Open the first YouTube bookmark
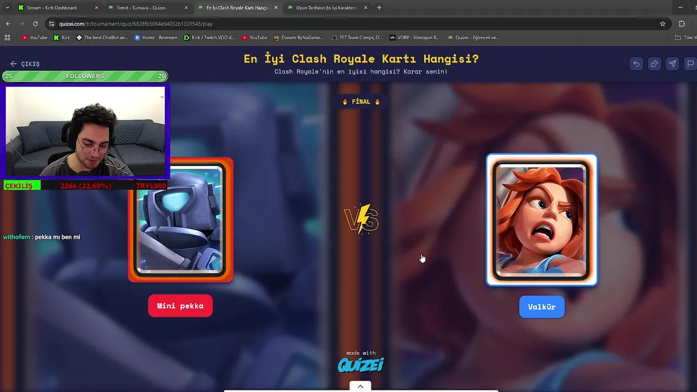697x392 pixels. tap(35, 38)
